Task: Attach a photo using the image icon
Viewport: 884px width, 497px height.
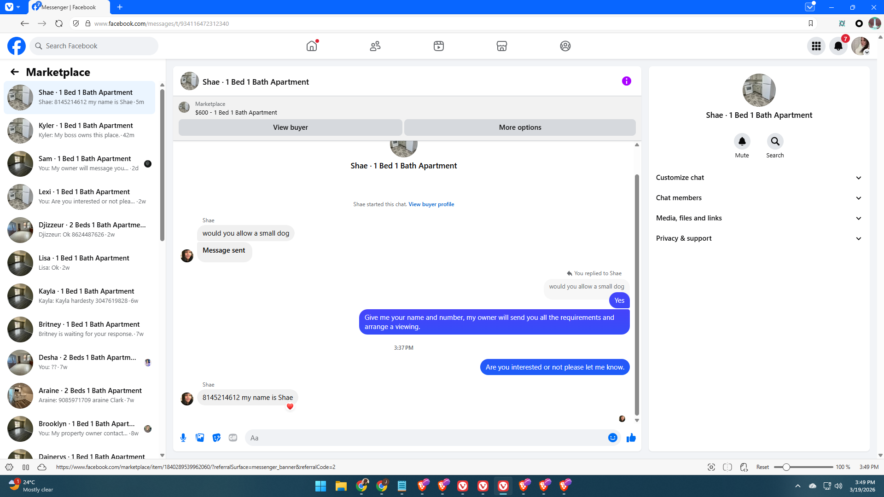Action: click(200, 438)
